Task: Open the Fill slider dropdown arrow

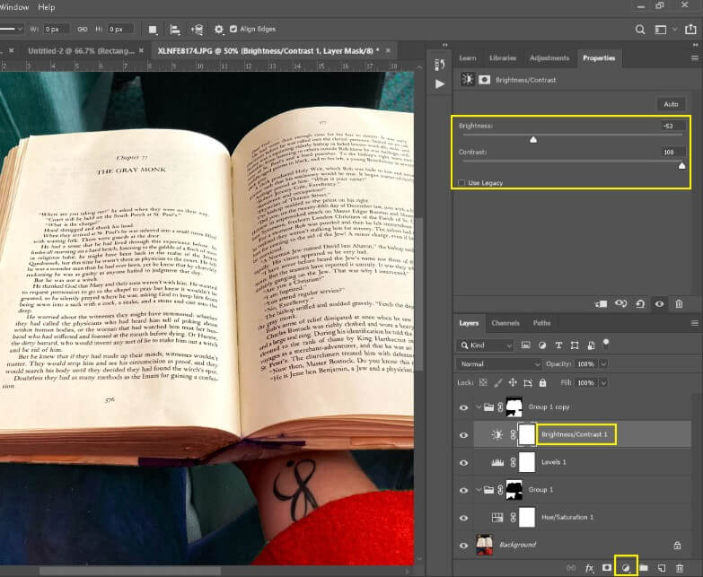Action: (603, 383)
